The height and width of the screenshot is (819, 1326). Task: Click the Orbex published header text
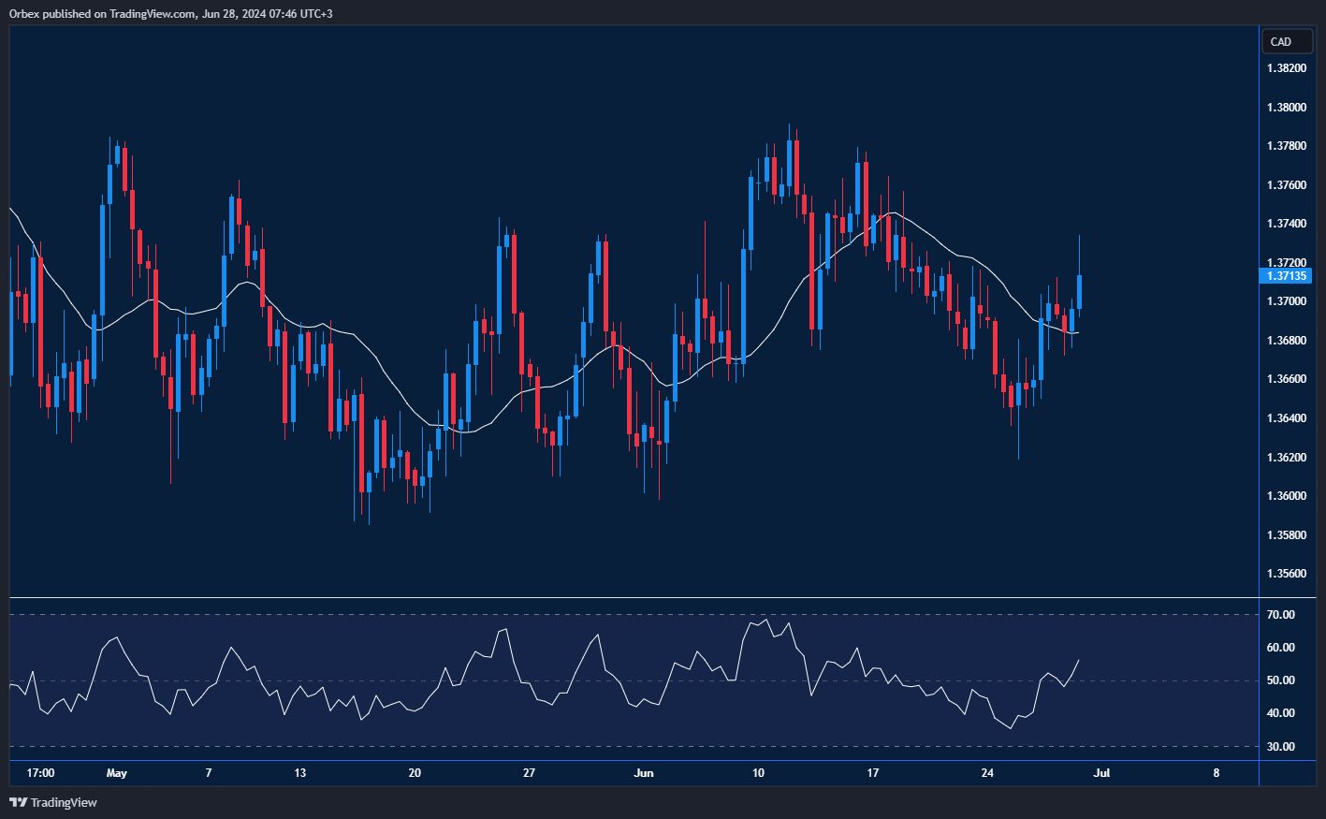click(x=171, y=13)
